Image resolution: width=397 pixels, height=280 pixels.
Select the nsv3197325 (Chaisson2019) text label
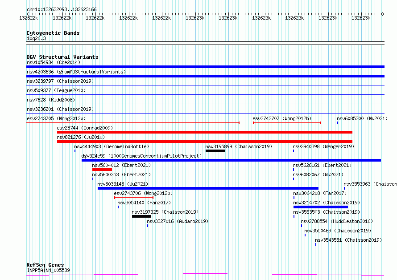click(165, 212)
